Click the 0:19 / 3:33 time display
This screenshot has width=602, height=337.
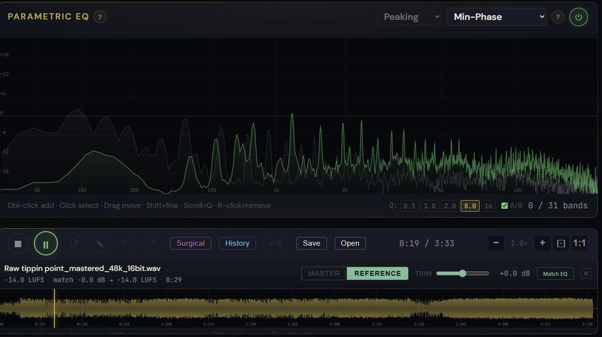tap(427, 243)
